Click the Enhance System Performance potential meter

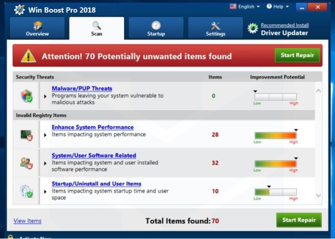pos(276,136)
